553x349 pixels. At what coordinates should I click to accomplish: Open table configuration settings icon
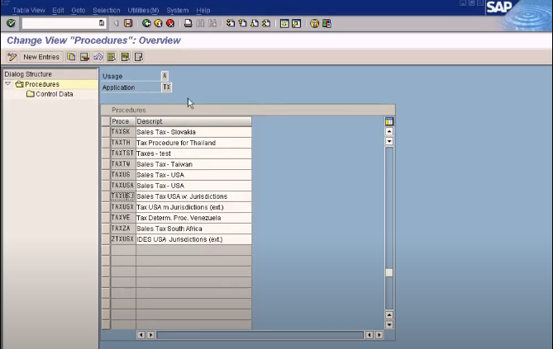click(389, 121)
